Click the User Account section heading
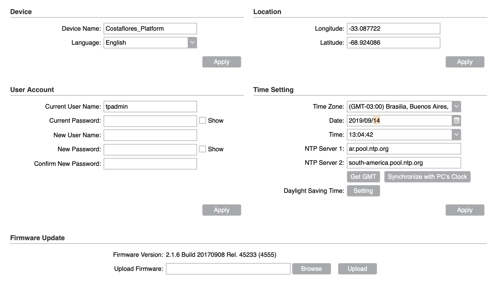The height and width of the screenshot is (288, 498). (x=32, y=90)
